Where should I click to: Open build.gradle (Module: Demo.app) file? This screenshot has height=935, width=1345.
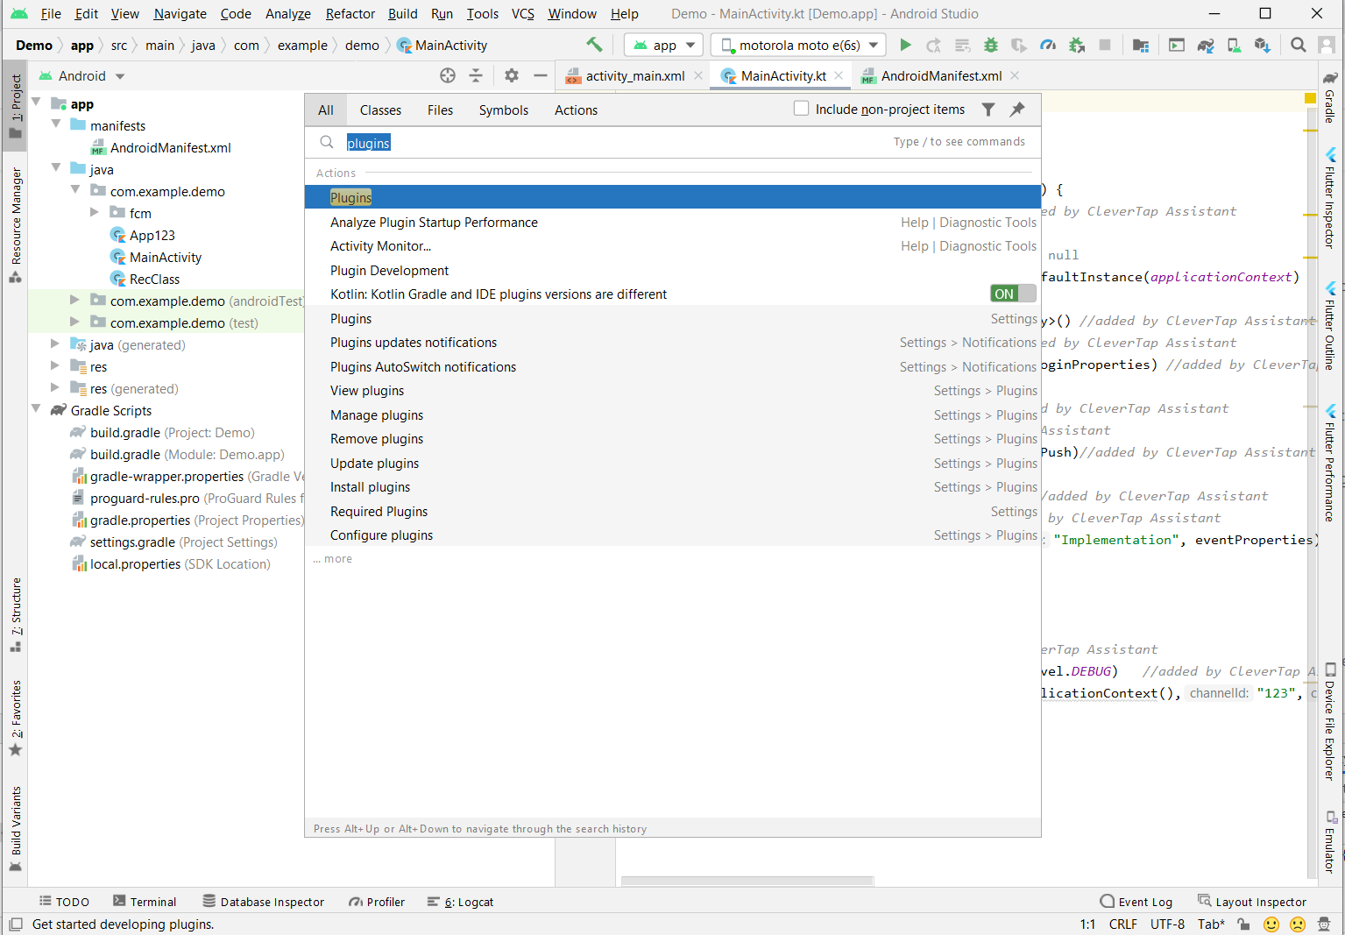pos(187,454)
